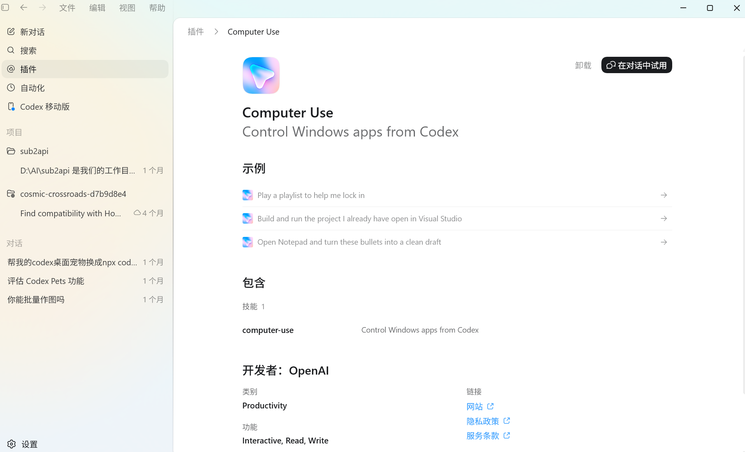Open the 编辑 menu
This screenshot has width=745, height=452.
pyautogui.click(x=97, y=8)
